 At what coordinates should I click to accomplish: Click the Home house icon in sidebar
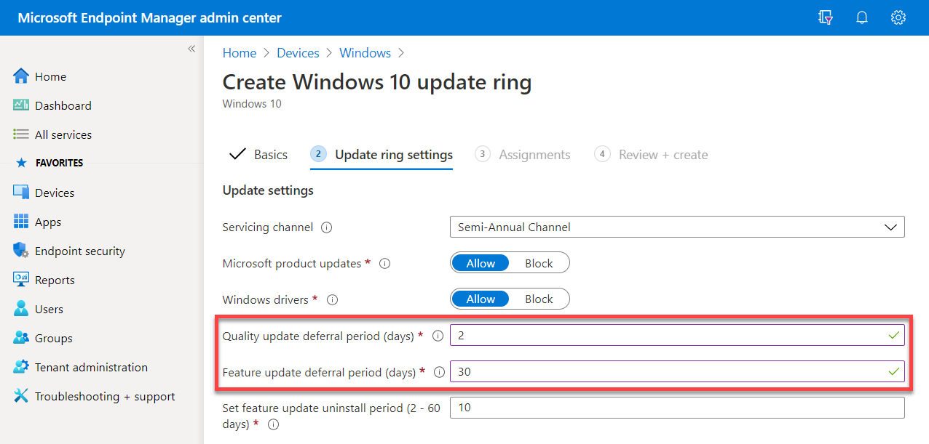[x=21, y=76]
